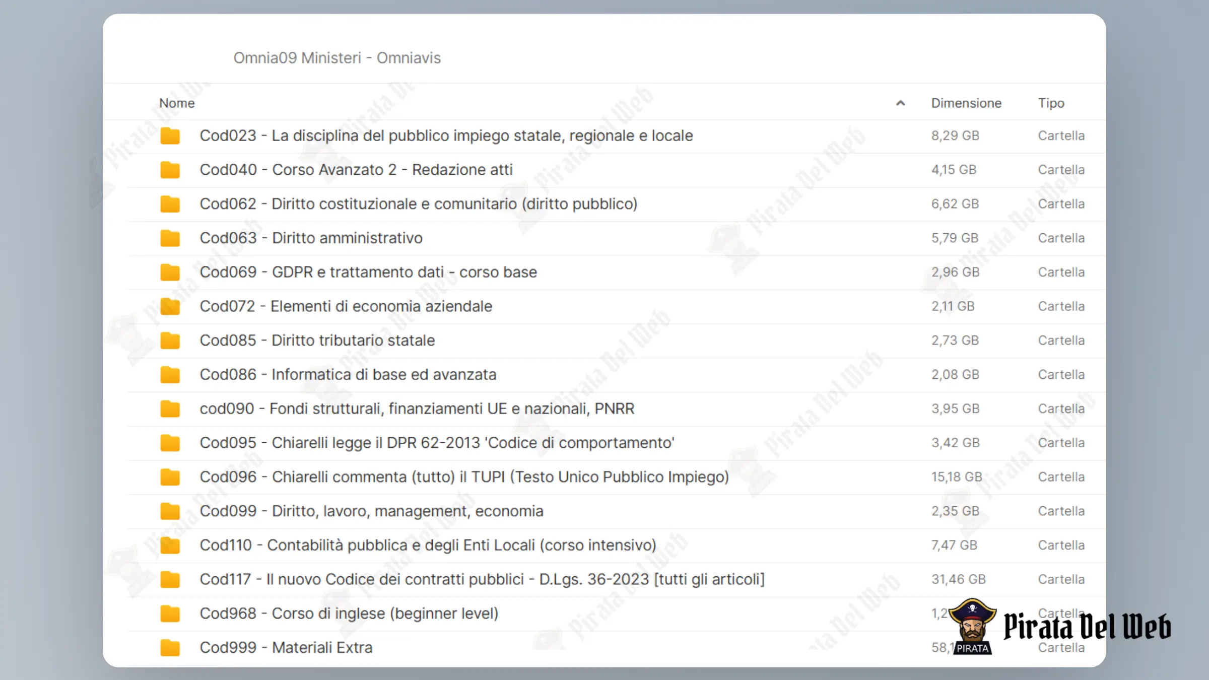Open Cod095 Chiarelli legge il DPR 62-2013
The height and width of the screenshot is (680, 1209).
[x=437, y=443]
